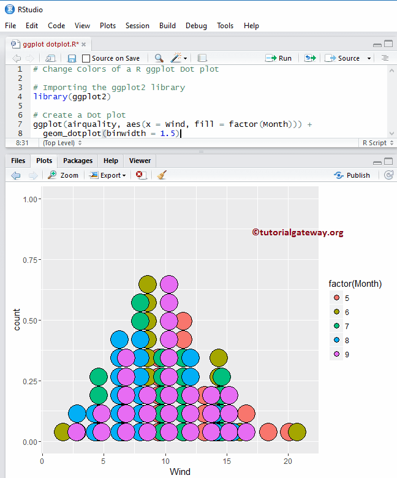Expand the Source button dropdown arrow

(369, 58)
